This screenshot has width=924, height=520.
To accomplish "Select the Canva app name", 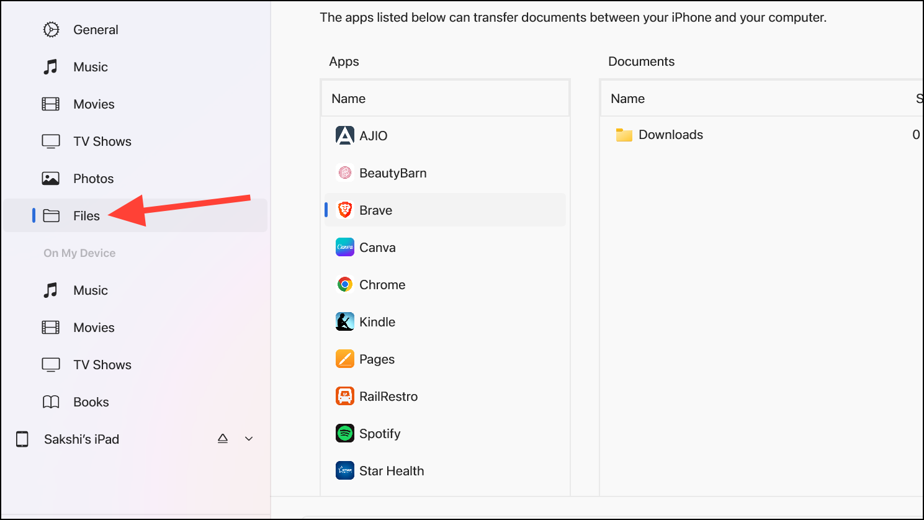I will click(377, 248).
